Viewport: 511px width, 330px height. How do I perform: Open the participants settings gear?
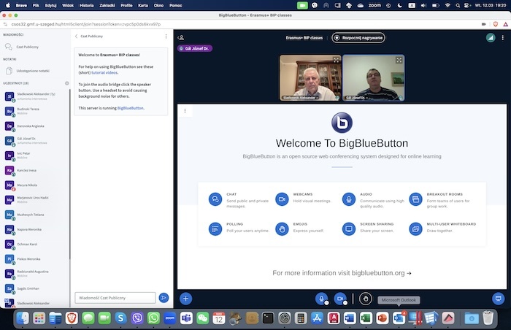point(67,83)
